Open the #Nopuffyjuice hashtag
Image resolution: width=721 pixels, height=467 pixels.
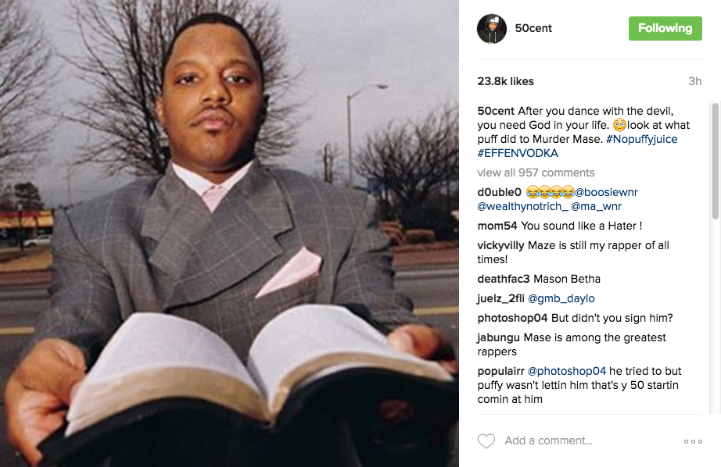641,139
